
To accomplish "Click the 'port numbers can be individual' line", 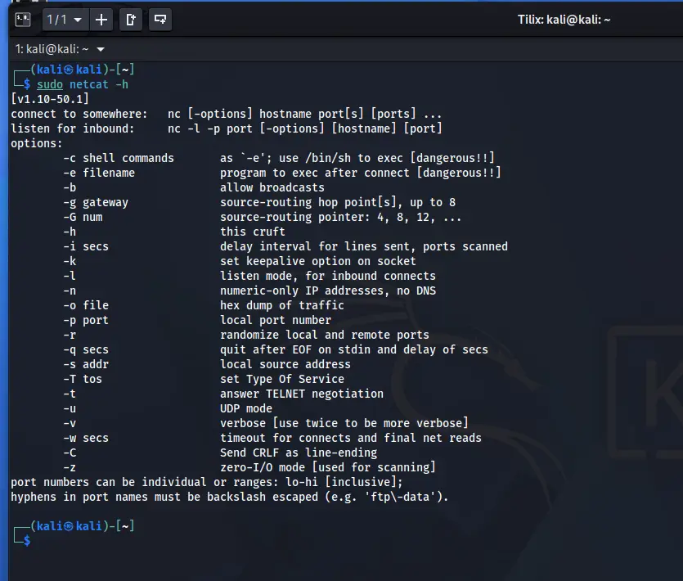I will click(206, 482).
